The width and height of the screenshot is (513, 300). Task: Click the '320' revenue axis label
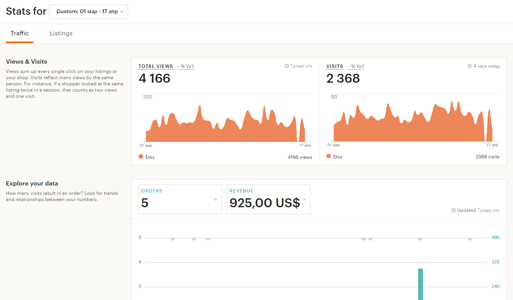[496, 262]
